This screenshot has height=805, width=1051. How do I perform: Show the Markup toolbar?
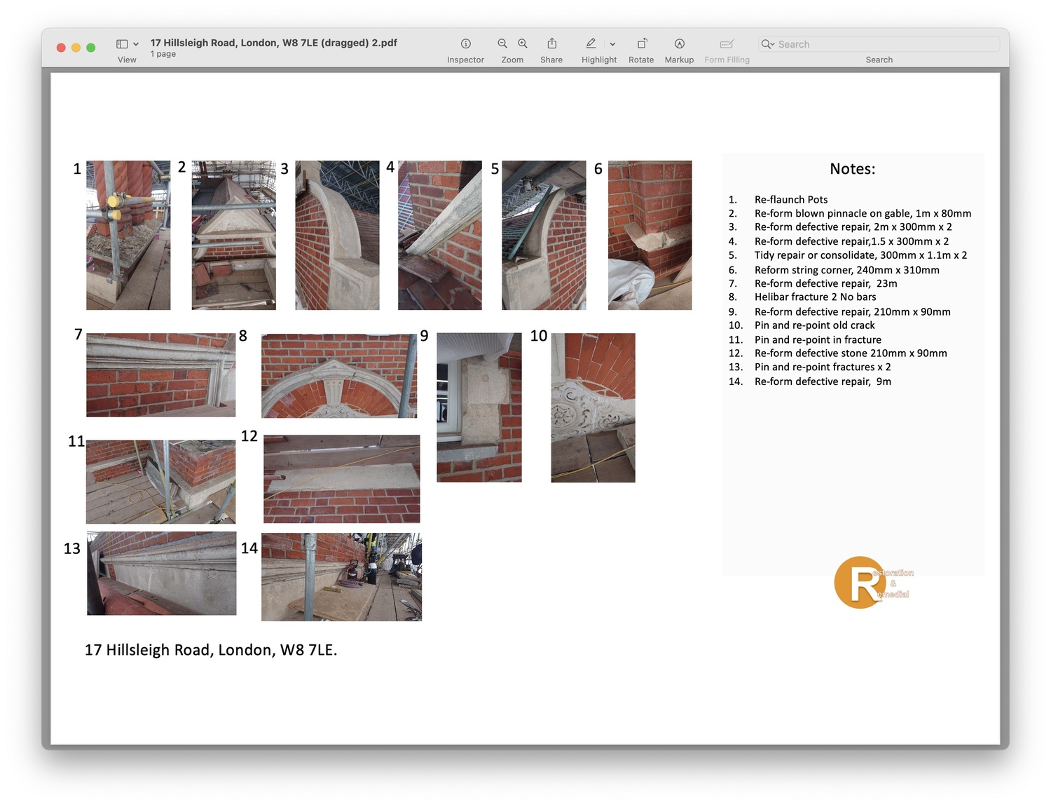(679, 43)
